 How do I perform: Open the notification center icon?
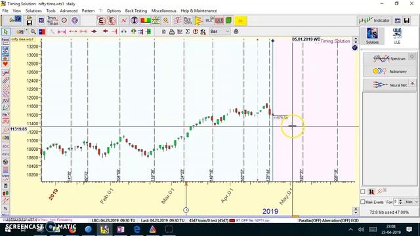pos(409,229)
